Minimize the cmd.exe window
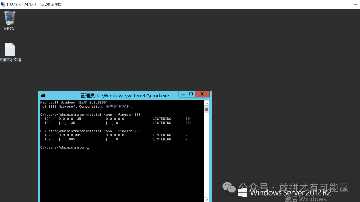Viewport: 360px width, 202px height. [x=183, y=94]
